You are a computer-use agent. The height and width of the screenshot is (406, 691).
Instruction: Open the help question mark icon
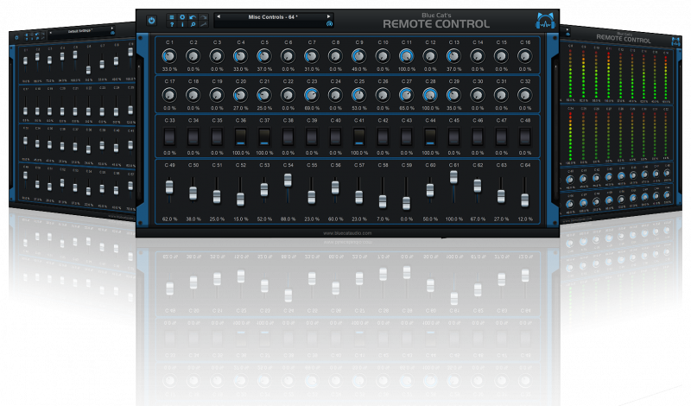[171, 25]
